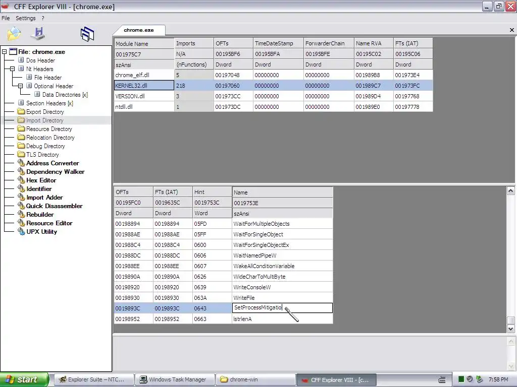Select the WaitForMultipleObjects function row
Image resolution: width=517 pixels, height=387 pixels.
224,224
